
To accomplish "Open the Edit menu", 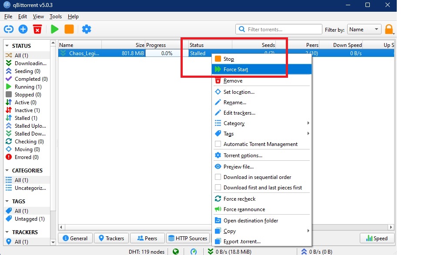I will click(x=22, y=17).
